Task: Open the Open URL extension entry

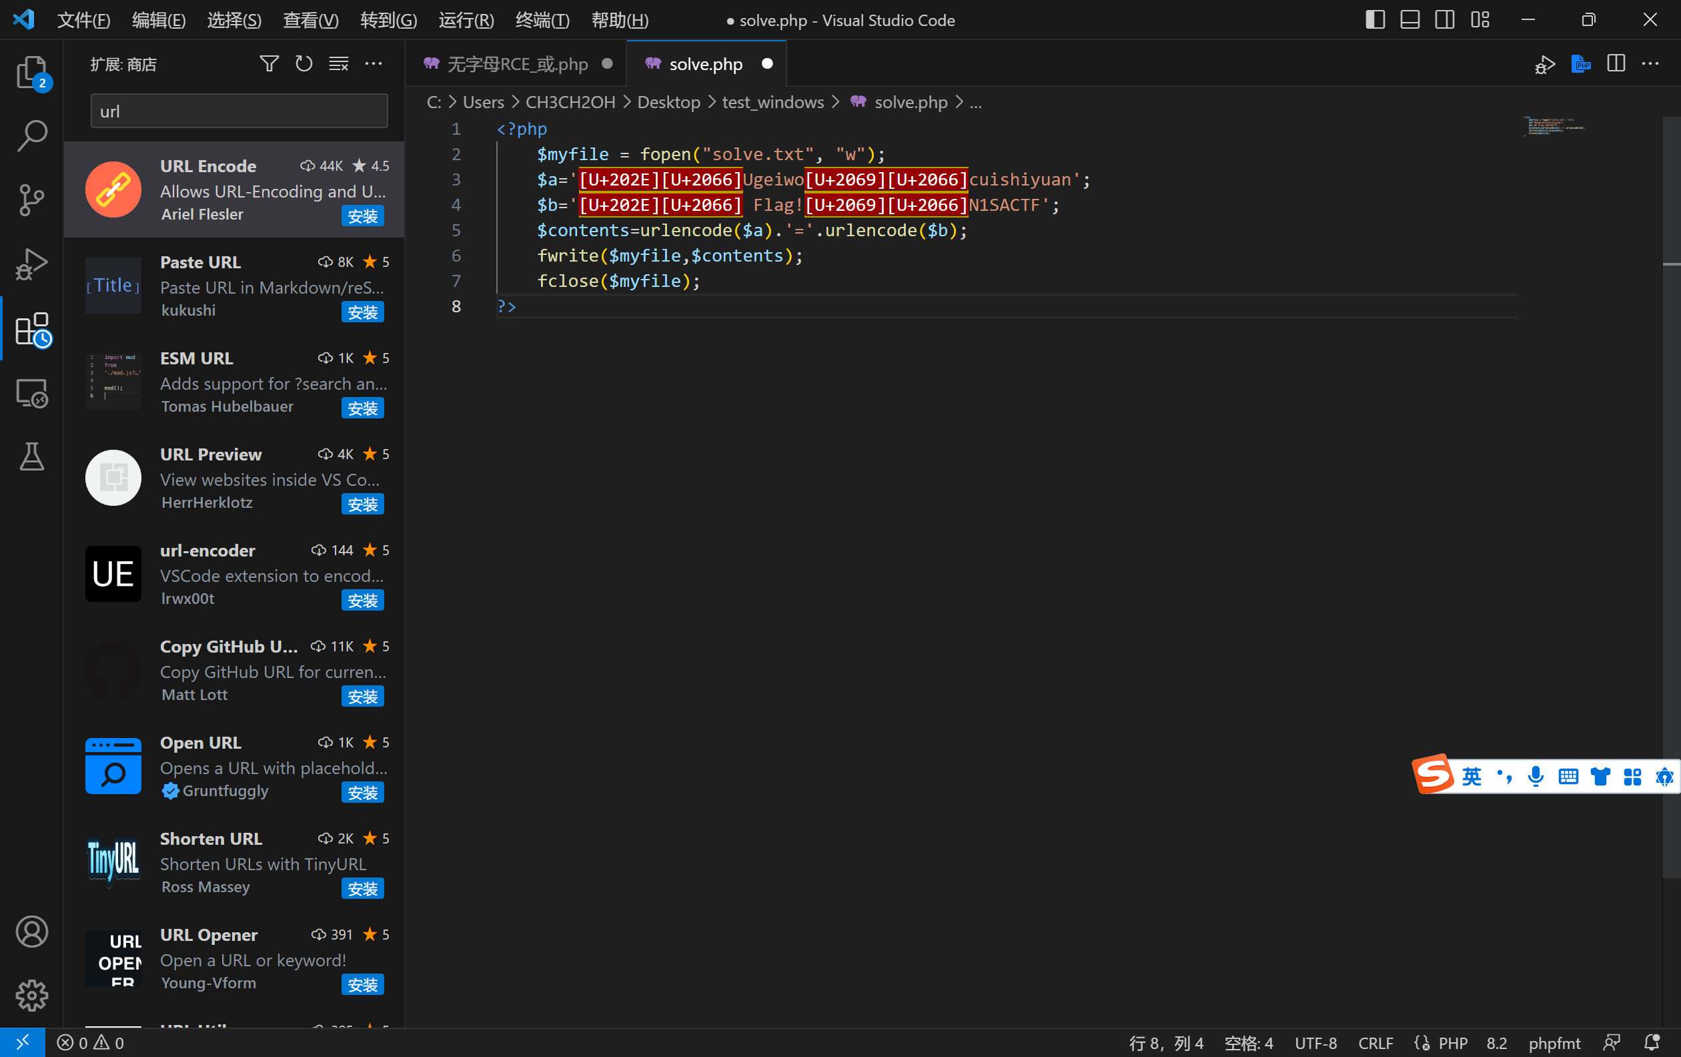Action: 234,767
